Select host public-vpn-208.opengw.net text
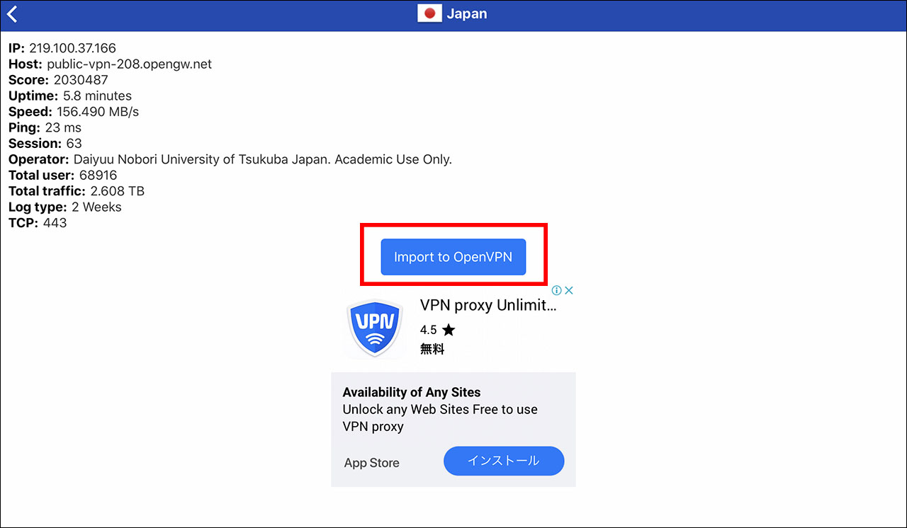Screen dimensions: 907x528 [x=129, y=64]
